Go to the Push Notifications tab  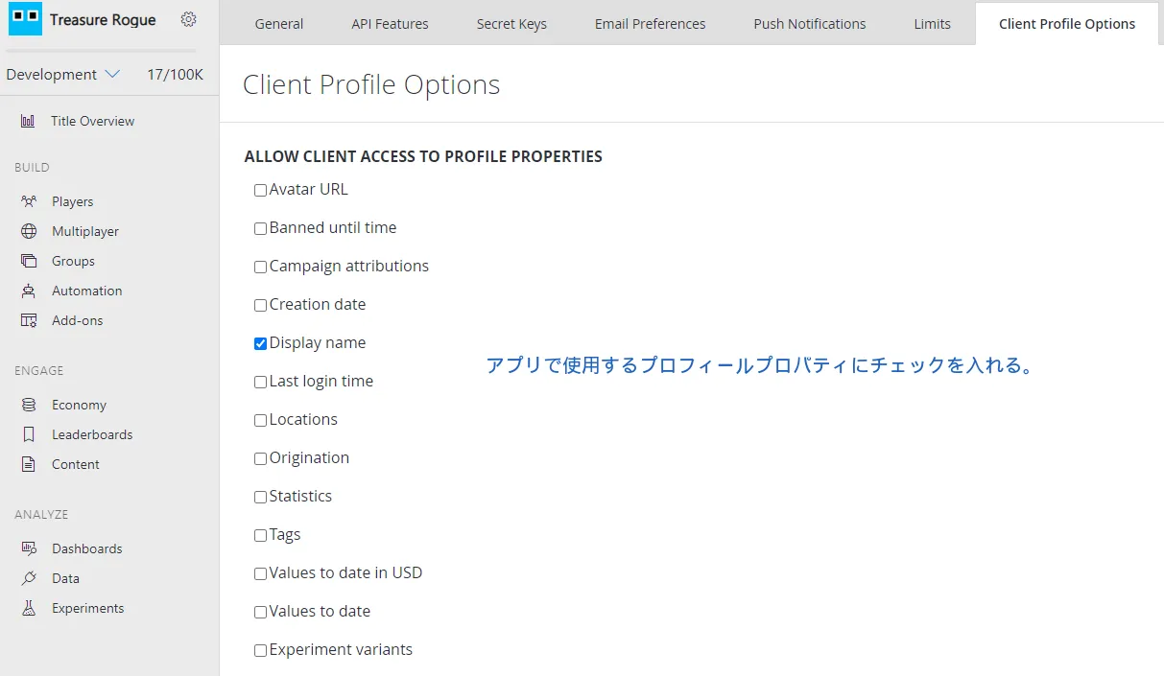(x=809, y=24)
